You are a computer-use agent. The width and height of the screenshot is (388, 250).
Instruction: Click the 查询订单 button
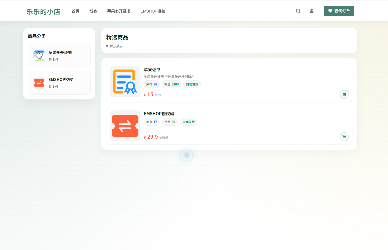(x=339, y=11)
